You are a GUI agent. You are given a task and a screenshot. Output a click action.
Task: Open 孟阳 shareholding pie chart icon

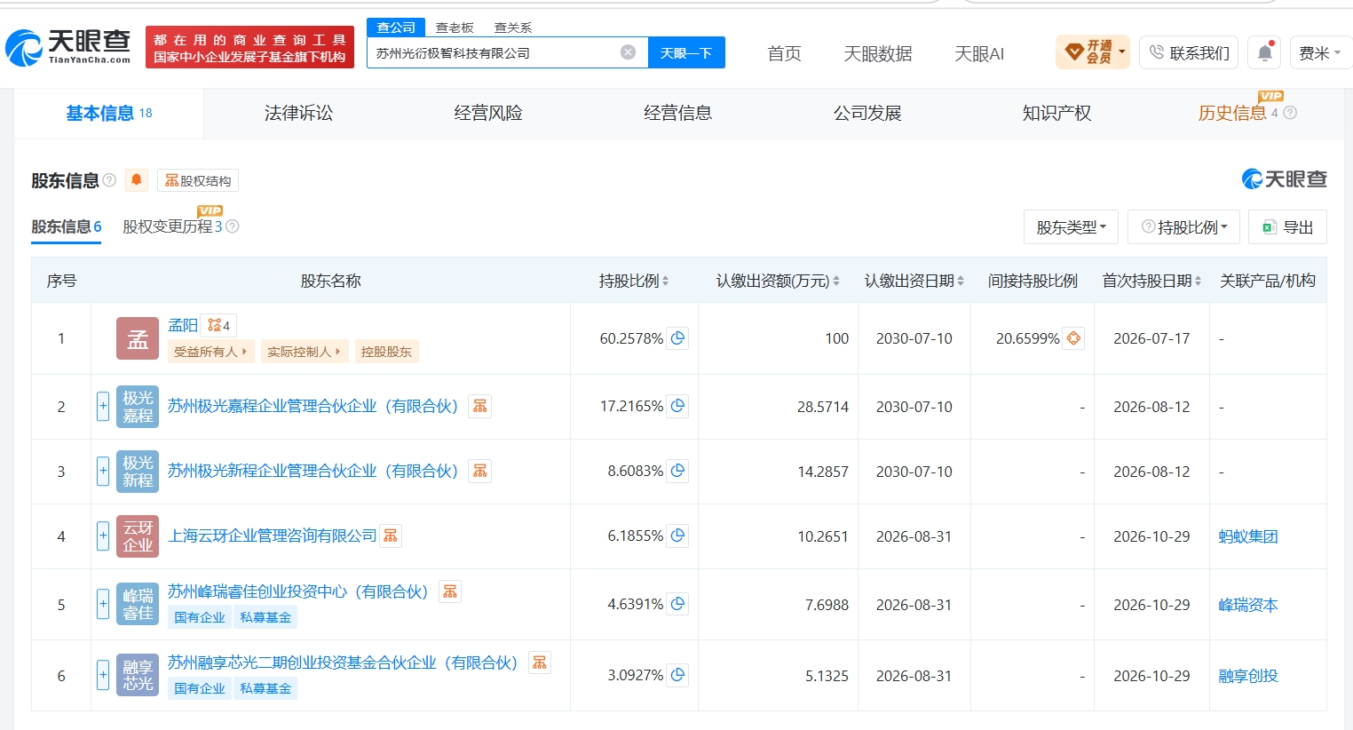tap(677, 338)
